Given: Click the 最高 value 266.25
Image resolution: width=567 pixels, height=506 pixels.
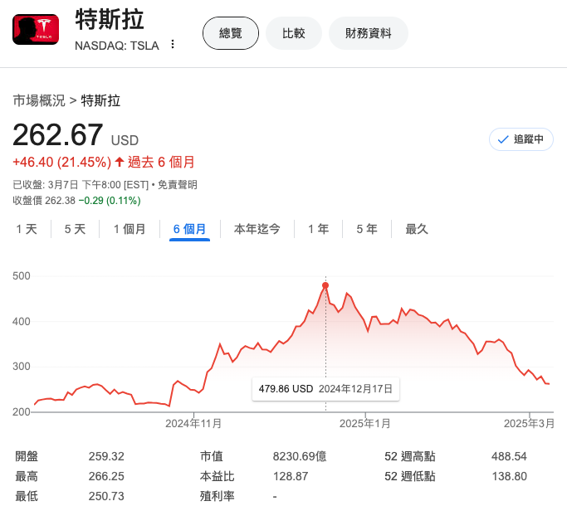Looking at the screenshot, I should tap(106, 476).
